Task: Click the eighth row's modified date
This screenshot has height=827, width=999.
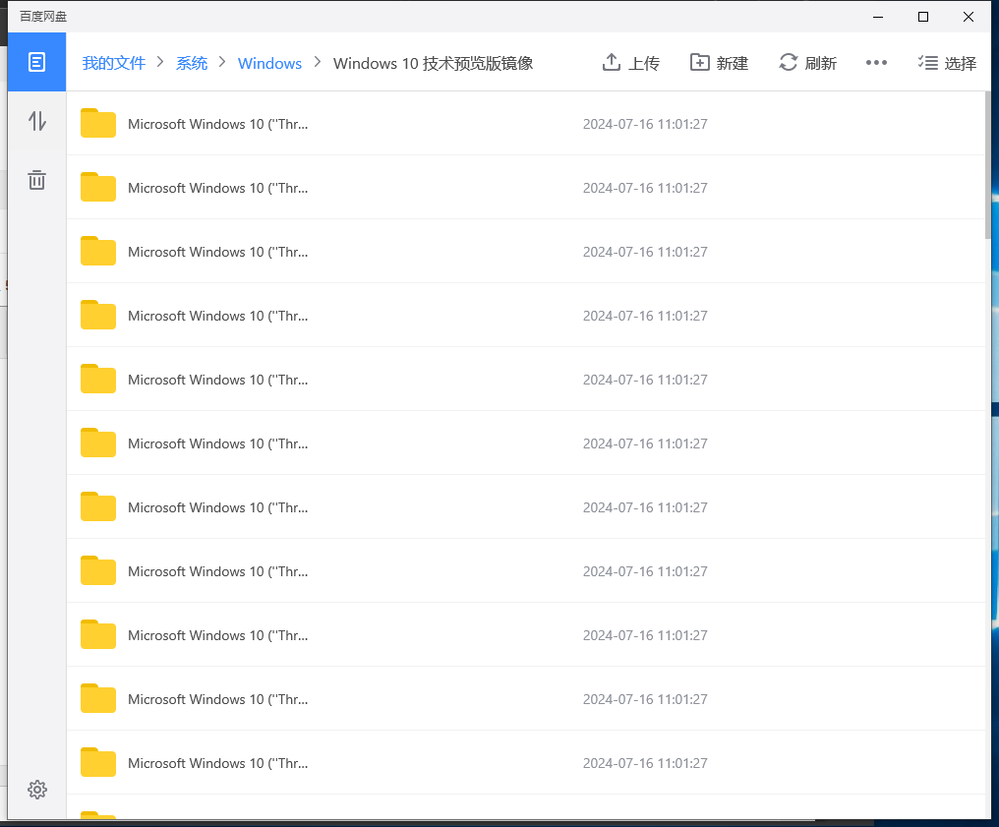Action: coord(645,571)
